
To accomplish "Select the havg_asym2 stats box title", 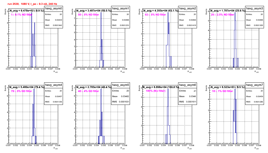I will [188, 9].
